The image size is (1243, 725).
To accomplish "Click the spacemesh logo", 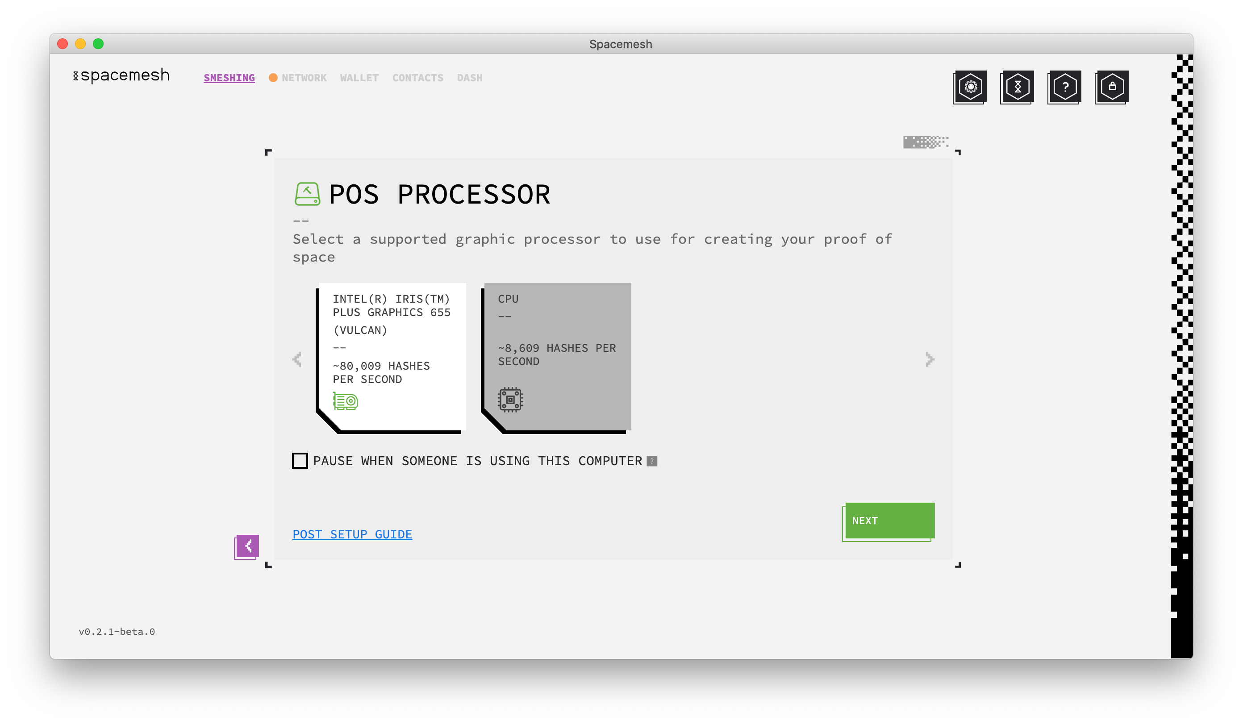I will (x=121, y=75).
